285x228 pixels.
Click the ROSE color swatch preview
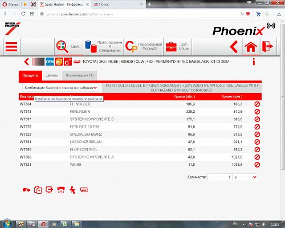click(x=38, y=62)
